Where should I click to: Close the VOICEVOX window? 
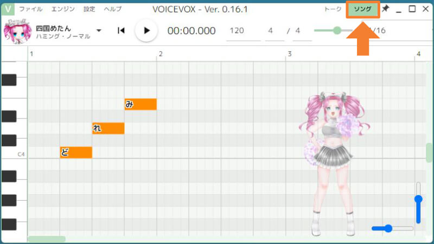(x=426, y=9)
